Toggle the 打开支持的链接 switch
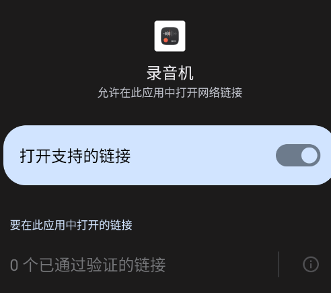 298,156
